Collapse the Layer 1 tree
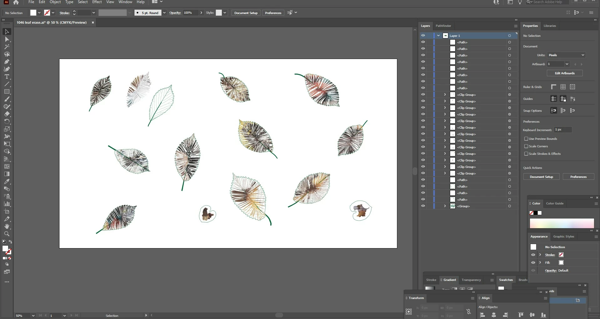600x319 pixels. pyautogui.click(x=439, y=36)
